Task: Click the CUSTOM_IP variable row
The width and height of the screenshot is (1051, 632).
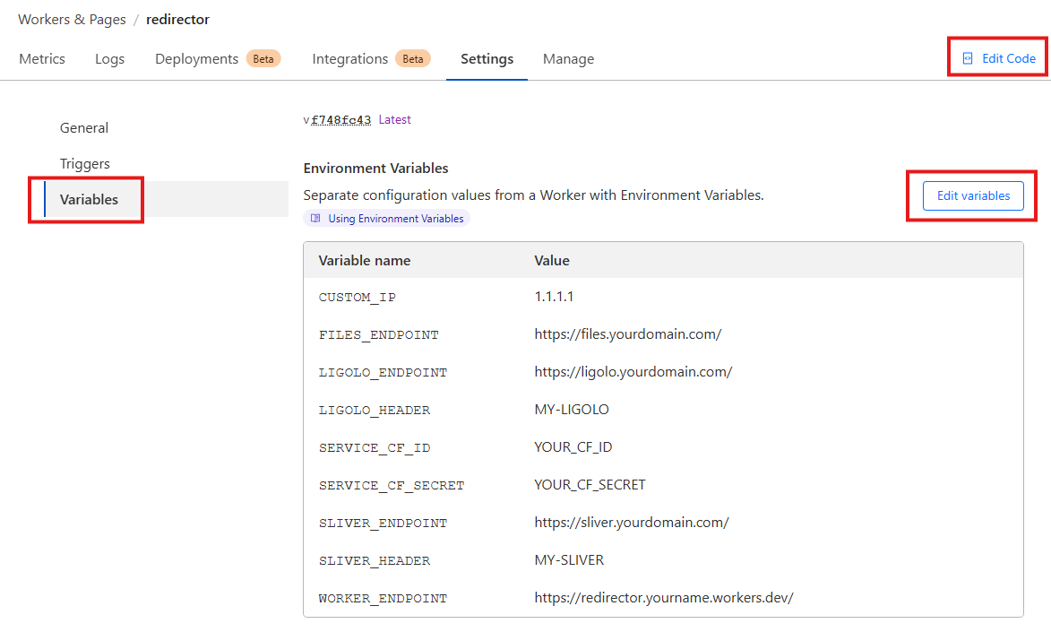Action: coord(663,297)
